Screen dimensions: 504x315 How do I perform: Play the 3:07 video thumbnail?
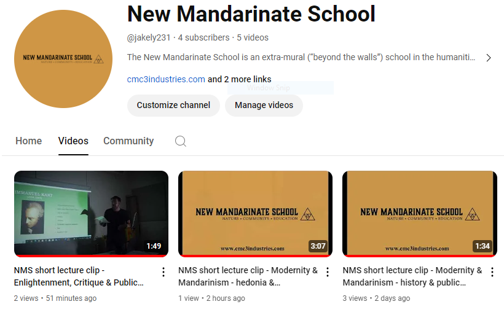coord(256,214)
